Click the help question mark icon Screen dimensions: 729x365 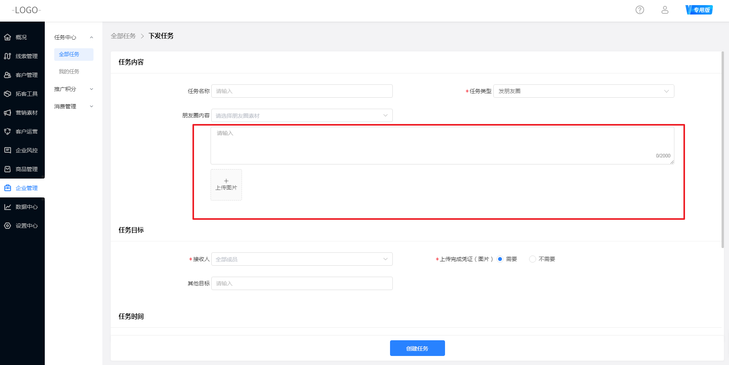tap(639, 10)
